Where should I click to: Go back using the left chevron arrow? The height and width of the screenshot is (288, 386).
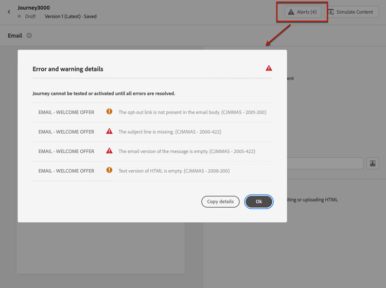coord(9,12)
